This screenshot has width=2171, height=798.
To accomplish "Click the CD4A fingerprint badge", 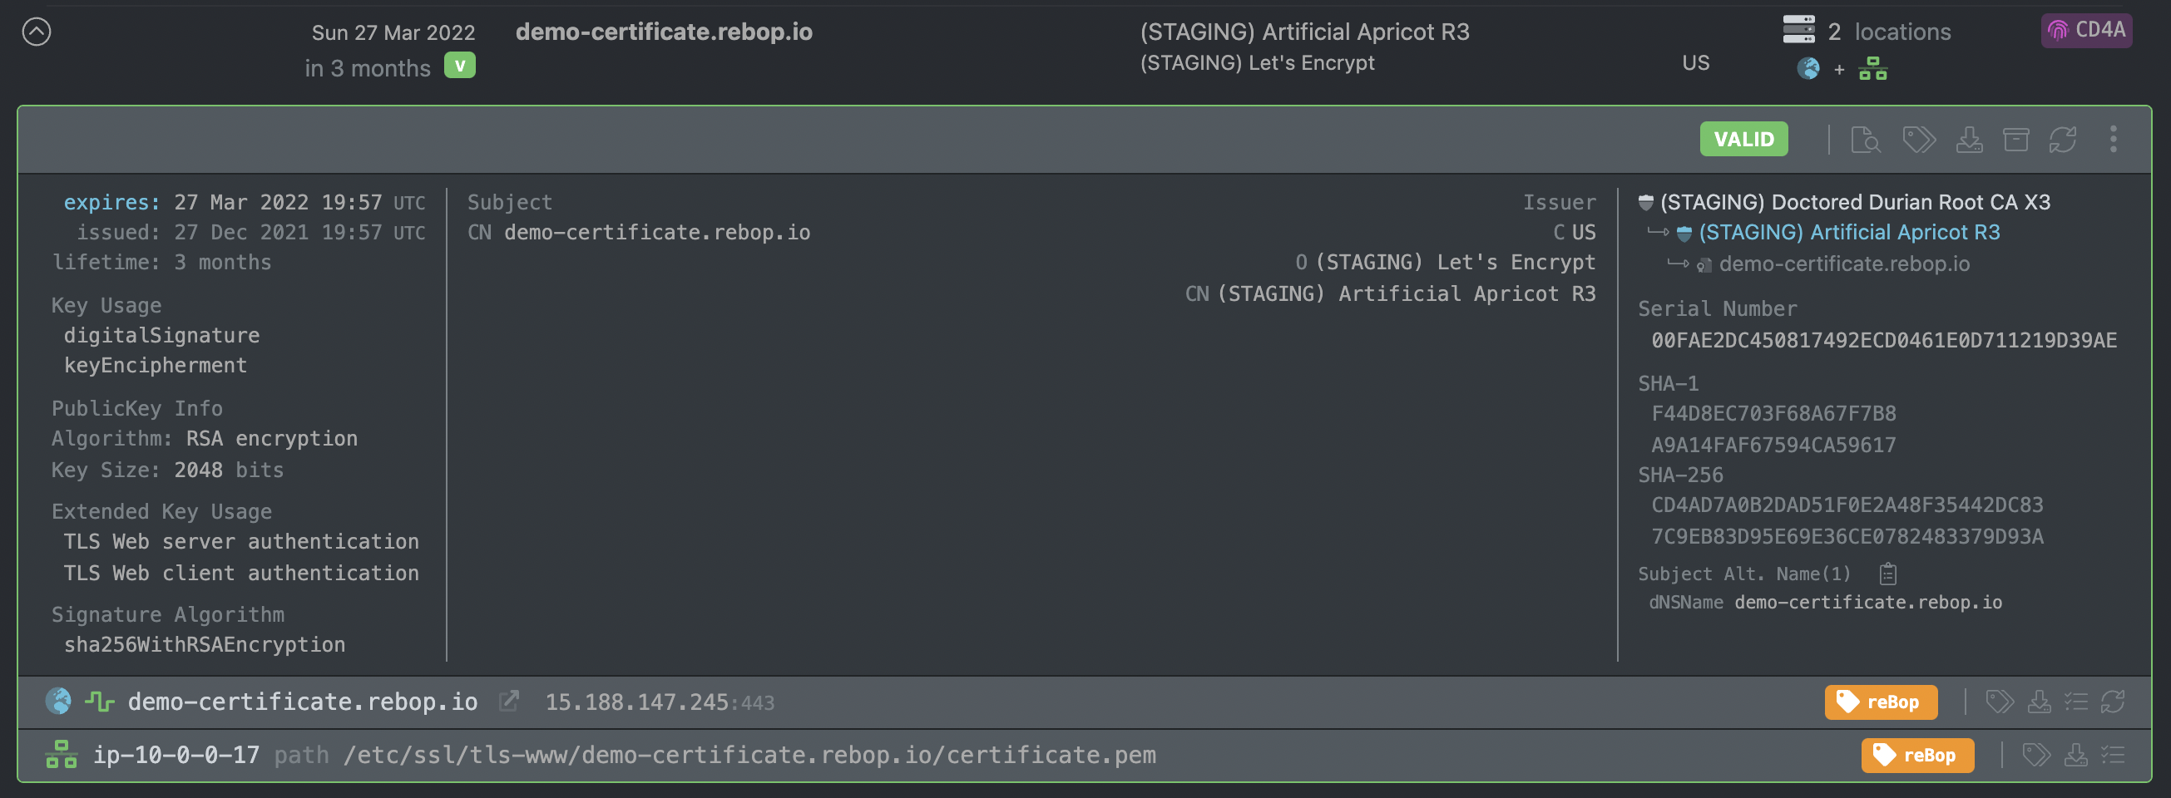I will coord(2086,30).
